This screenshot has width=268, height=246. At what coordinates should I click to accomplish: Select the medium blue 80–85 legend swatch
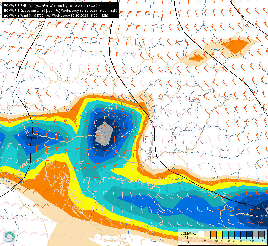(244, 234)
